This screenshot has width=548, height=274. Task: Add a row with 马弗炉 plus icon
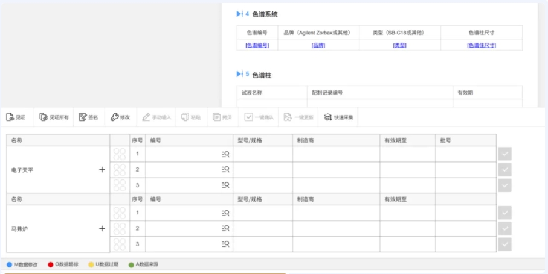pyautogui.click(x=102, y=229)
